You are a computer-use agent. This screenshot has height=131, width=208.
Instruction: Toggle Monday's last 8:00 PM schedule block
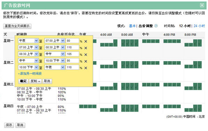click(200, 43)
